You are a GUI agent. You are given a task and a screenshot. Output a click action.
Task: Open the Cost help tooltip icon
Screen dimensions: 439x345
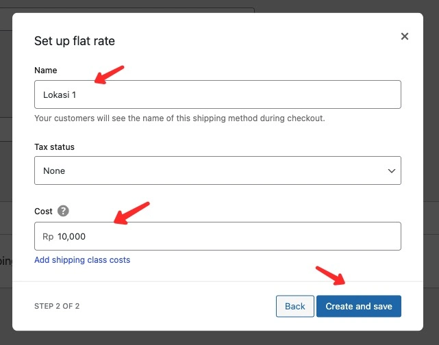(x=63, y=211)
